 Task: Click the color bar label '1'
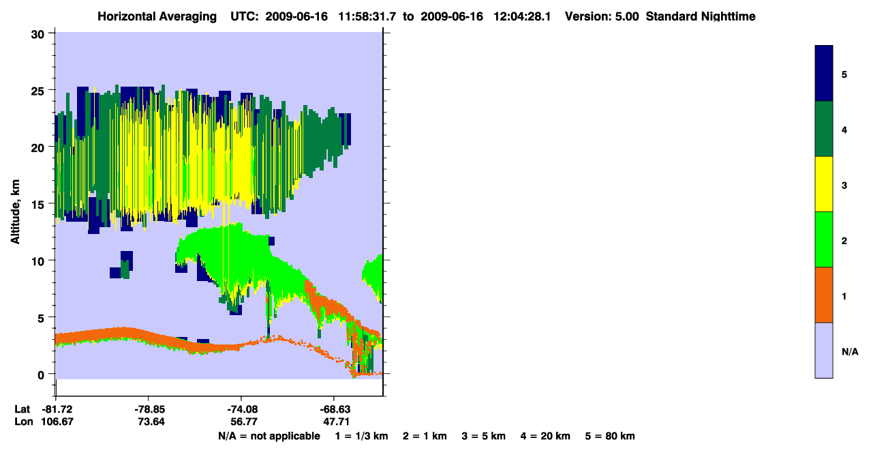click(844, 296)
